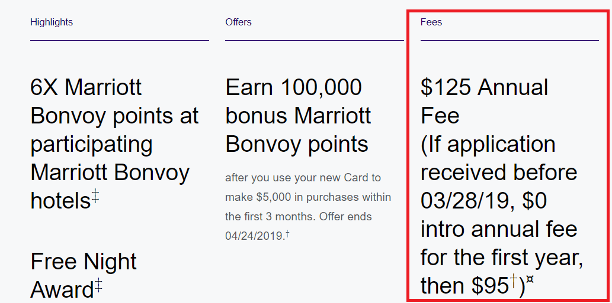Open the Fees section heading
This screenshot has height=303, width=612.
[x=431, y=22]
